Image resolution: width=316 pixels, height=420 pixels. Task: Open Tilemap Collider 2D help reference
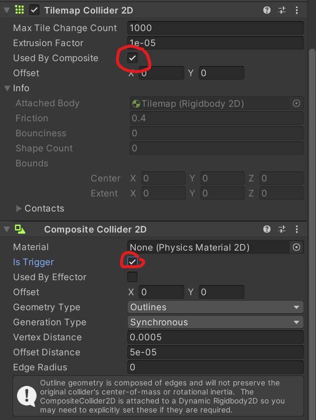coord(266,10)
